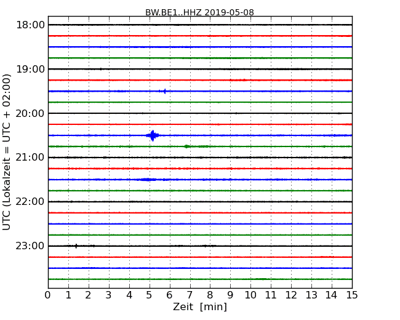Click the green signal bump near minute 6.8
Screen dimensions: 400x320
[x=187, y=146]
